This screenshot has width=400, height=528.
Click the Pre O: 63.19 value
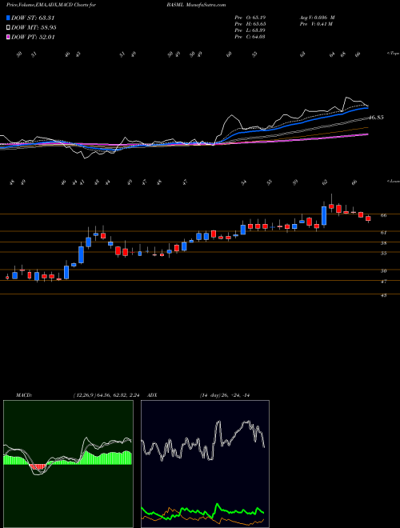[x=250, y=18]
